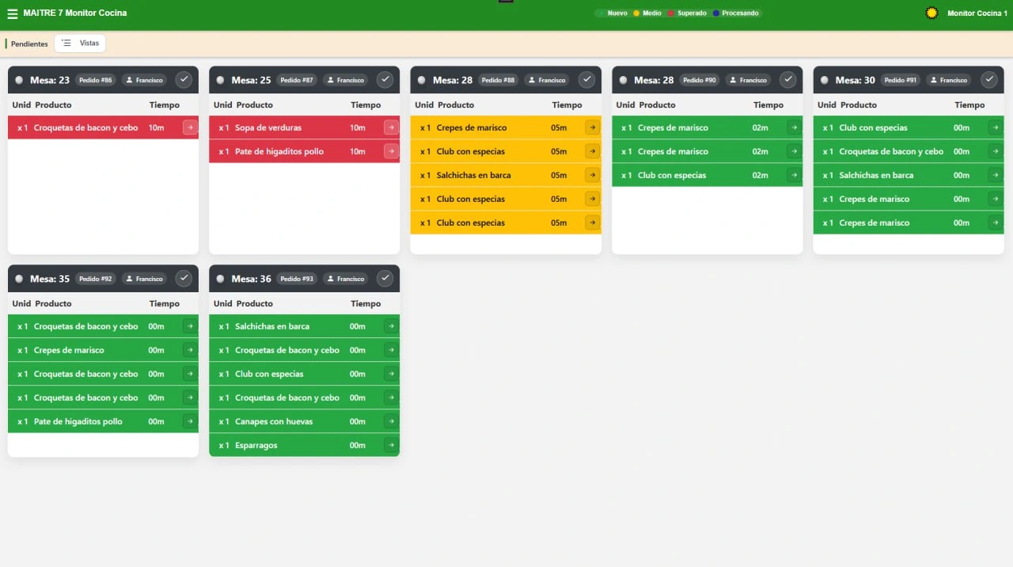This screenshot has width=1013, height=567.
Task: Open the hamburger menu in header
Action: pyautogui.click(x=12, y=13)
